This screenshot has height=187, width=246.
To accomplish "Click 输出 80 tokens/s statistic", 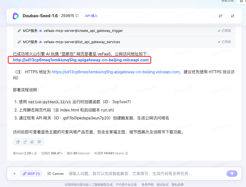I will tap(78, 153).
